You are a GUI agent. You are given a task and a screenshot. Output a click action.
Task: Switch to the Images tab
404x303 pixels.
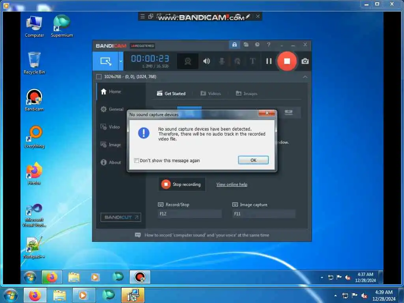[247, 94]
